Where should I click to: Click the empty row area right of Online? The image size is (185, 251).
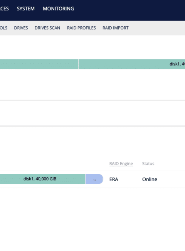(171, 179)
